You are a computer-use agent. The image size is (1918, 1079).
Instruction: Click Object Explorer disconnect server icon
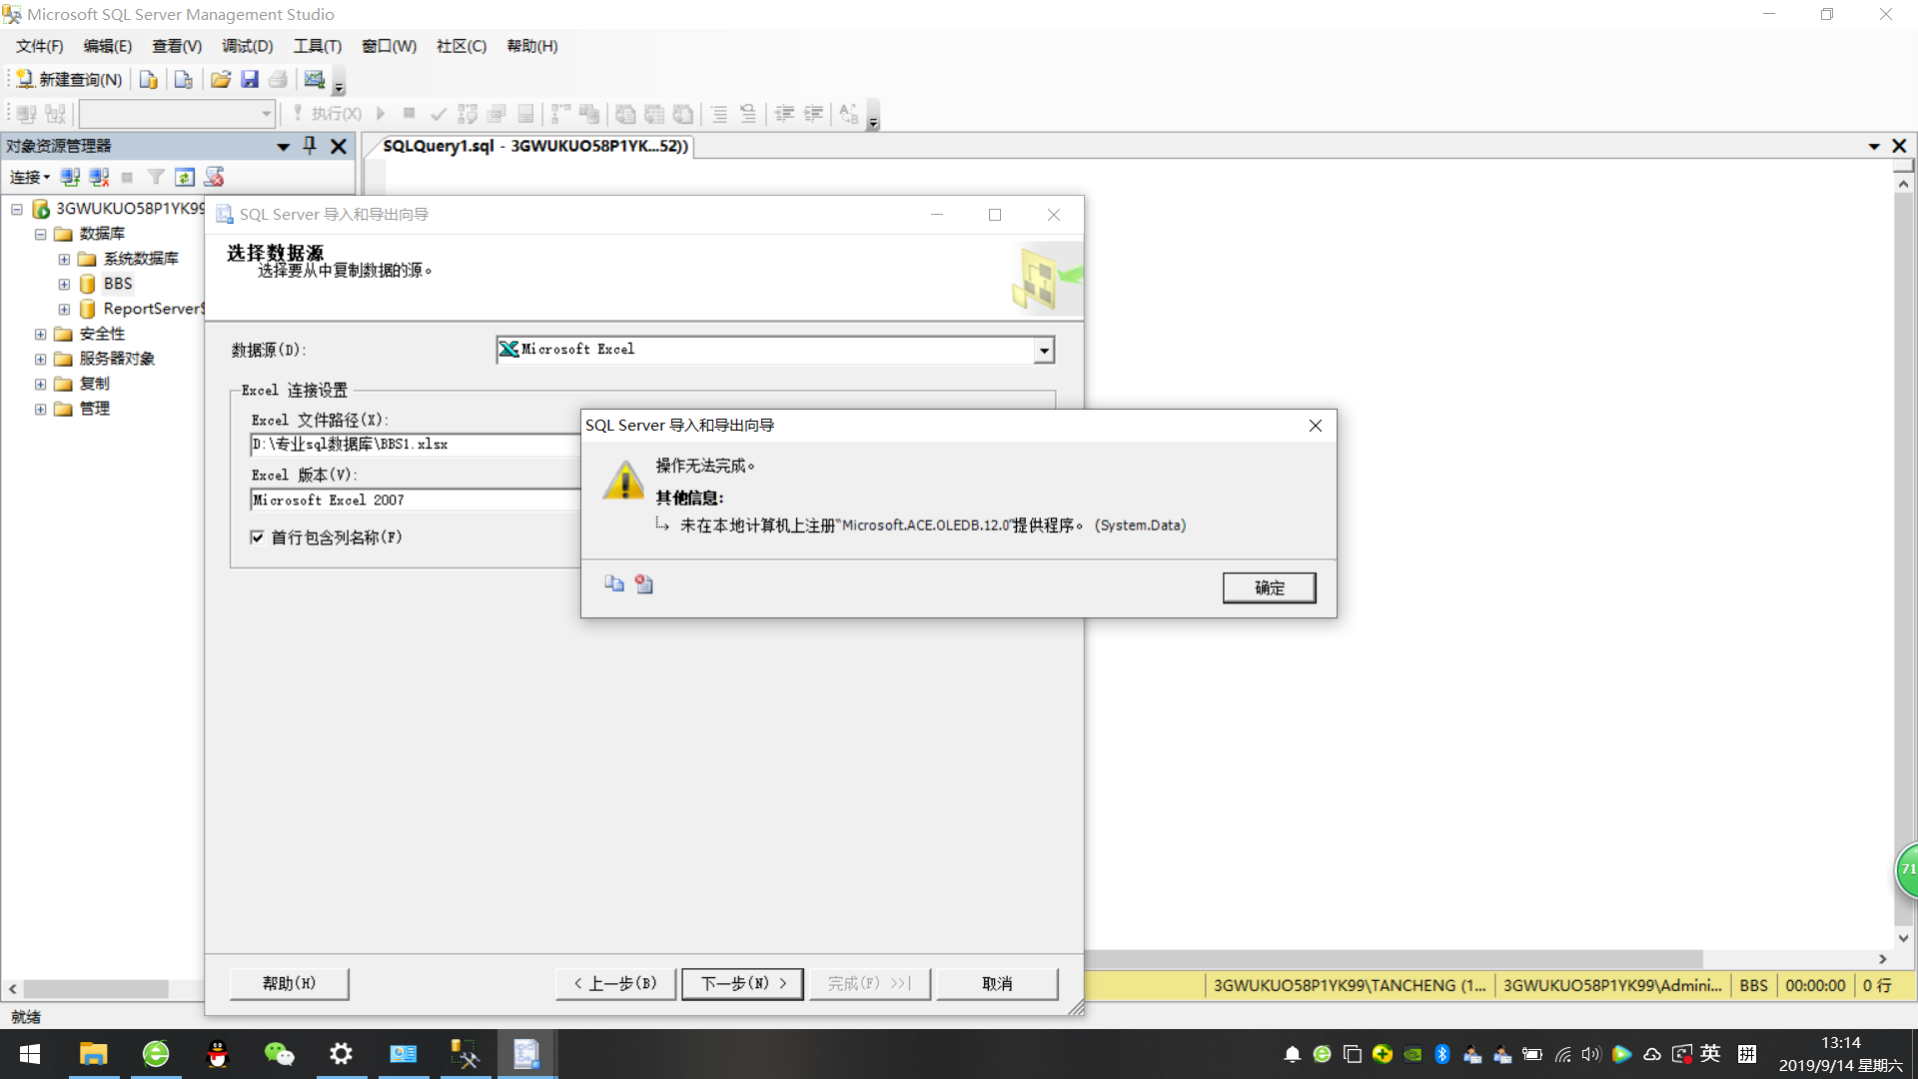tap(99, 178)
